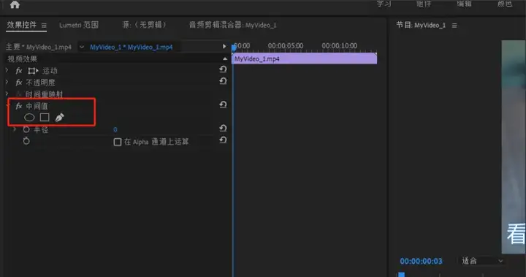Collapse the 视频效果 section
Image resolution: width=526 pixels, height=277 pixels.
tap(225, 58)
